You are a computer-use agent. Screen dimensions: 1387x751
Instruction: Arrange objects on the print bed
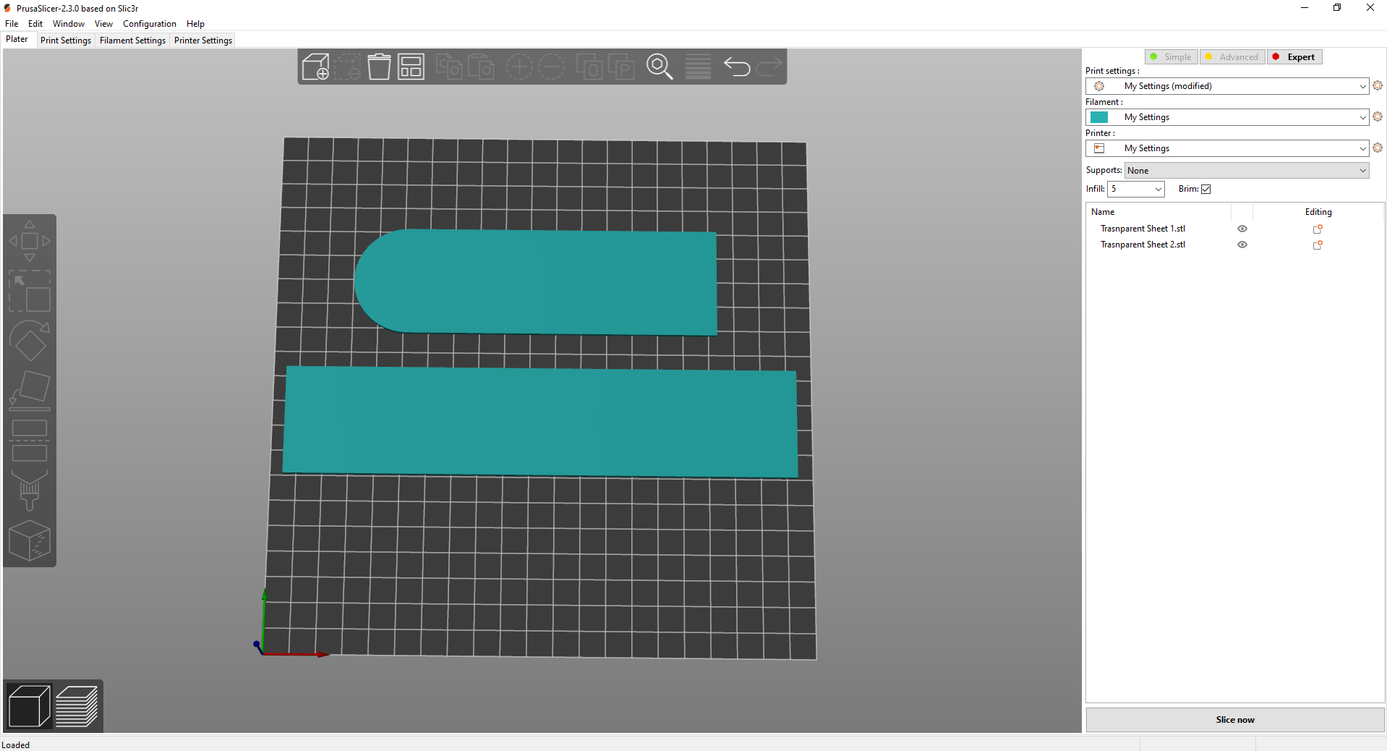click(410, 67)
